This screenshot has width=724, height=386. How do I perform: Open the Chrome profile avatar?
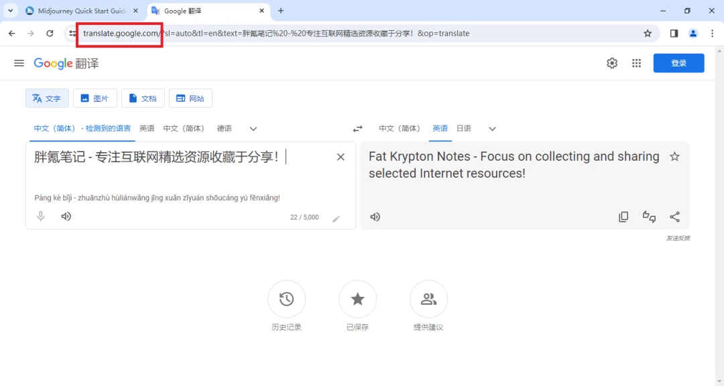click(x=693, y=34)
